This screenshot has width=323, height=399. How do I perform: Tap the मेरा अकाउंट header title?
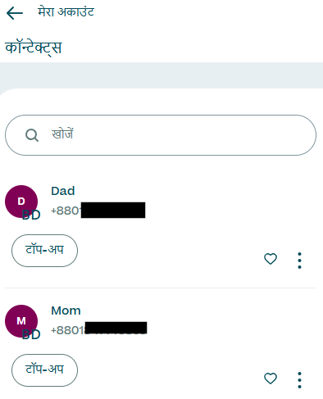tap(66, 12)
